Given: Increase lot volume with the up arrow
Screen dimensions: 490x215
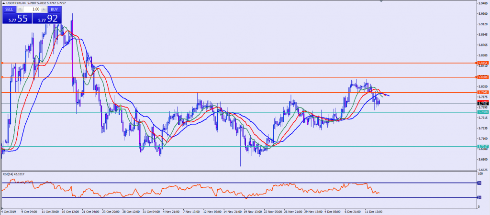Looking at the screenshot, I should pyautogui.click(x=44, y=9).
